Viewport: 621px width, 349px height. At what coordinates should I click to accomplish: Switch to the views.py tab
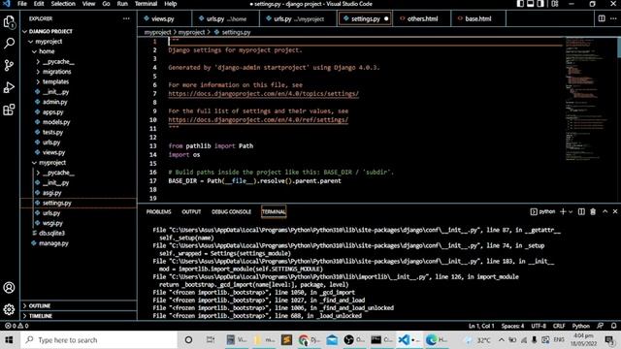[162, 18]
